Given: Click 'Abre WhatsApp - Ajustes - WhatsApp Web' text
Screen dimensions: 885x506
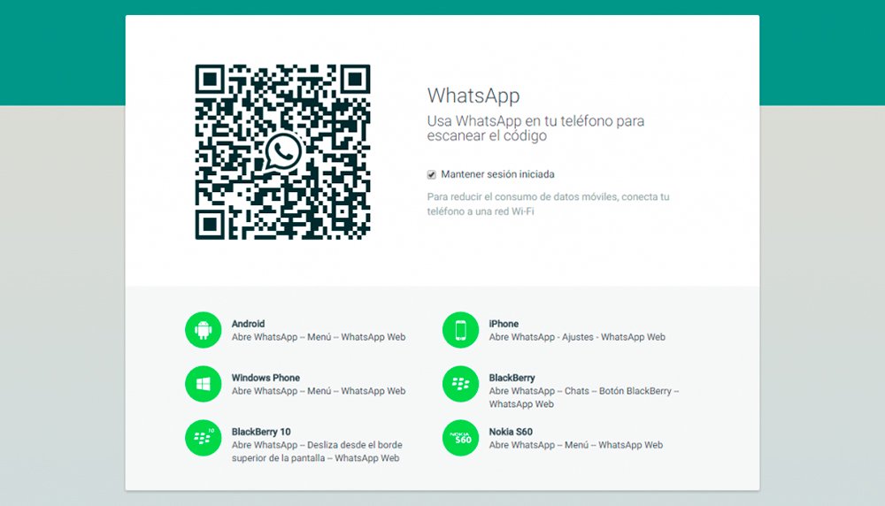Looking at the screenshot, I should pyautogui.click(x=577, y=337).
